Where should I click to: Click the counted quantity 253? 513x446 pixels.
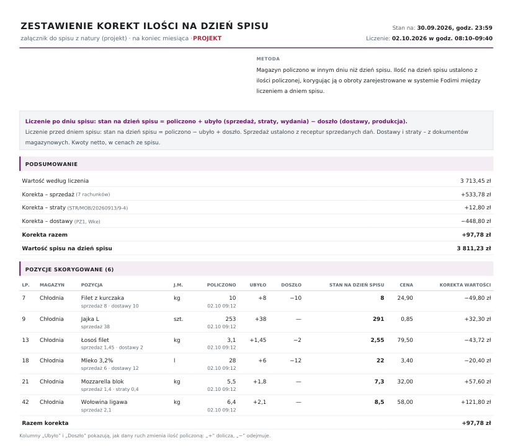(231, 319)
